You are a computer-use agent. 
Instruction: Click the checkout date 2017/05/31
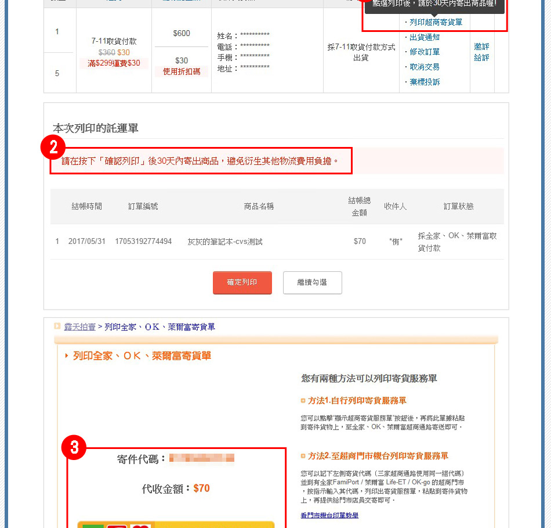coord(87,242)
